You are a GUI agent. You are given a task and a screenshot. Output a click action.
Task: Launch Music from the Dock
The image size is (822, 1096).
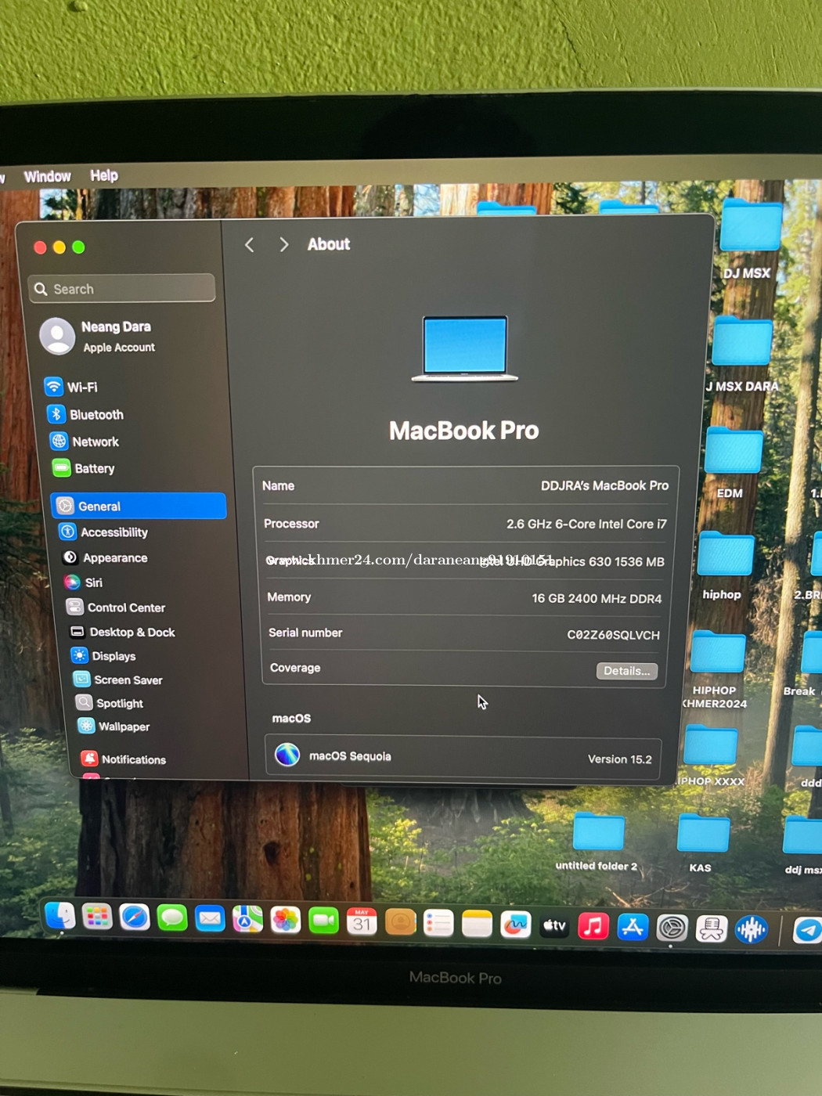point(593,927)
